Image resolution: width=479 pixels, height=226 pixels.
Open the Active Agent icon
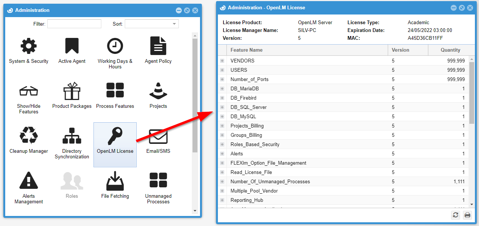pyautogui.click(x=72, y=46)
